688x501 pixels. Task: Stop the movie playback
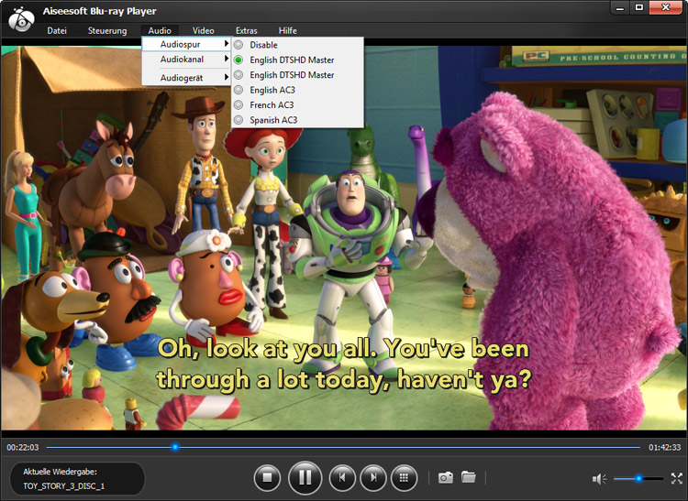click(267, 477)
